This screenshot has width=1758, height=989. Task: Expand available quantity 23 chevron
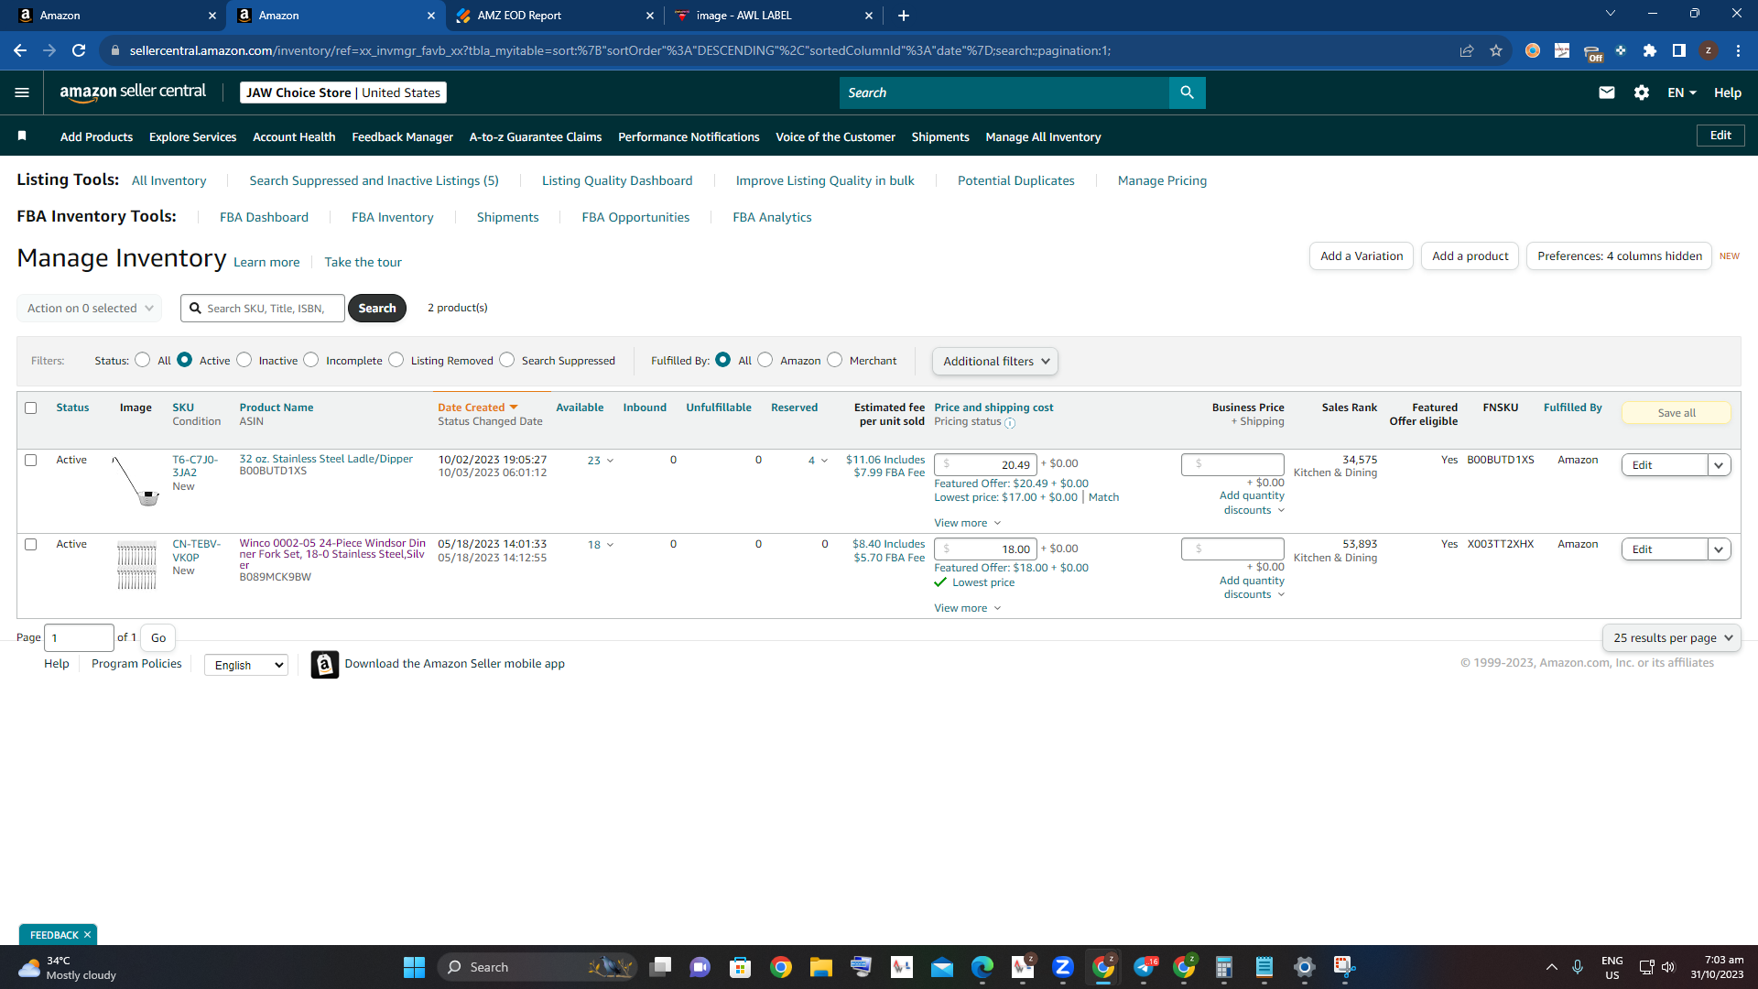(x=610, y=461)
